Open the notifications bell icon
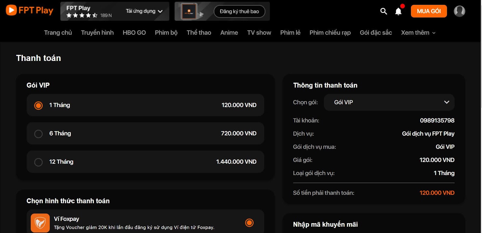482x233 pixels. pos(399,11)
